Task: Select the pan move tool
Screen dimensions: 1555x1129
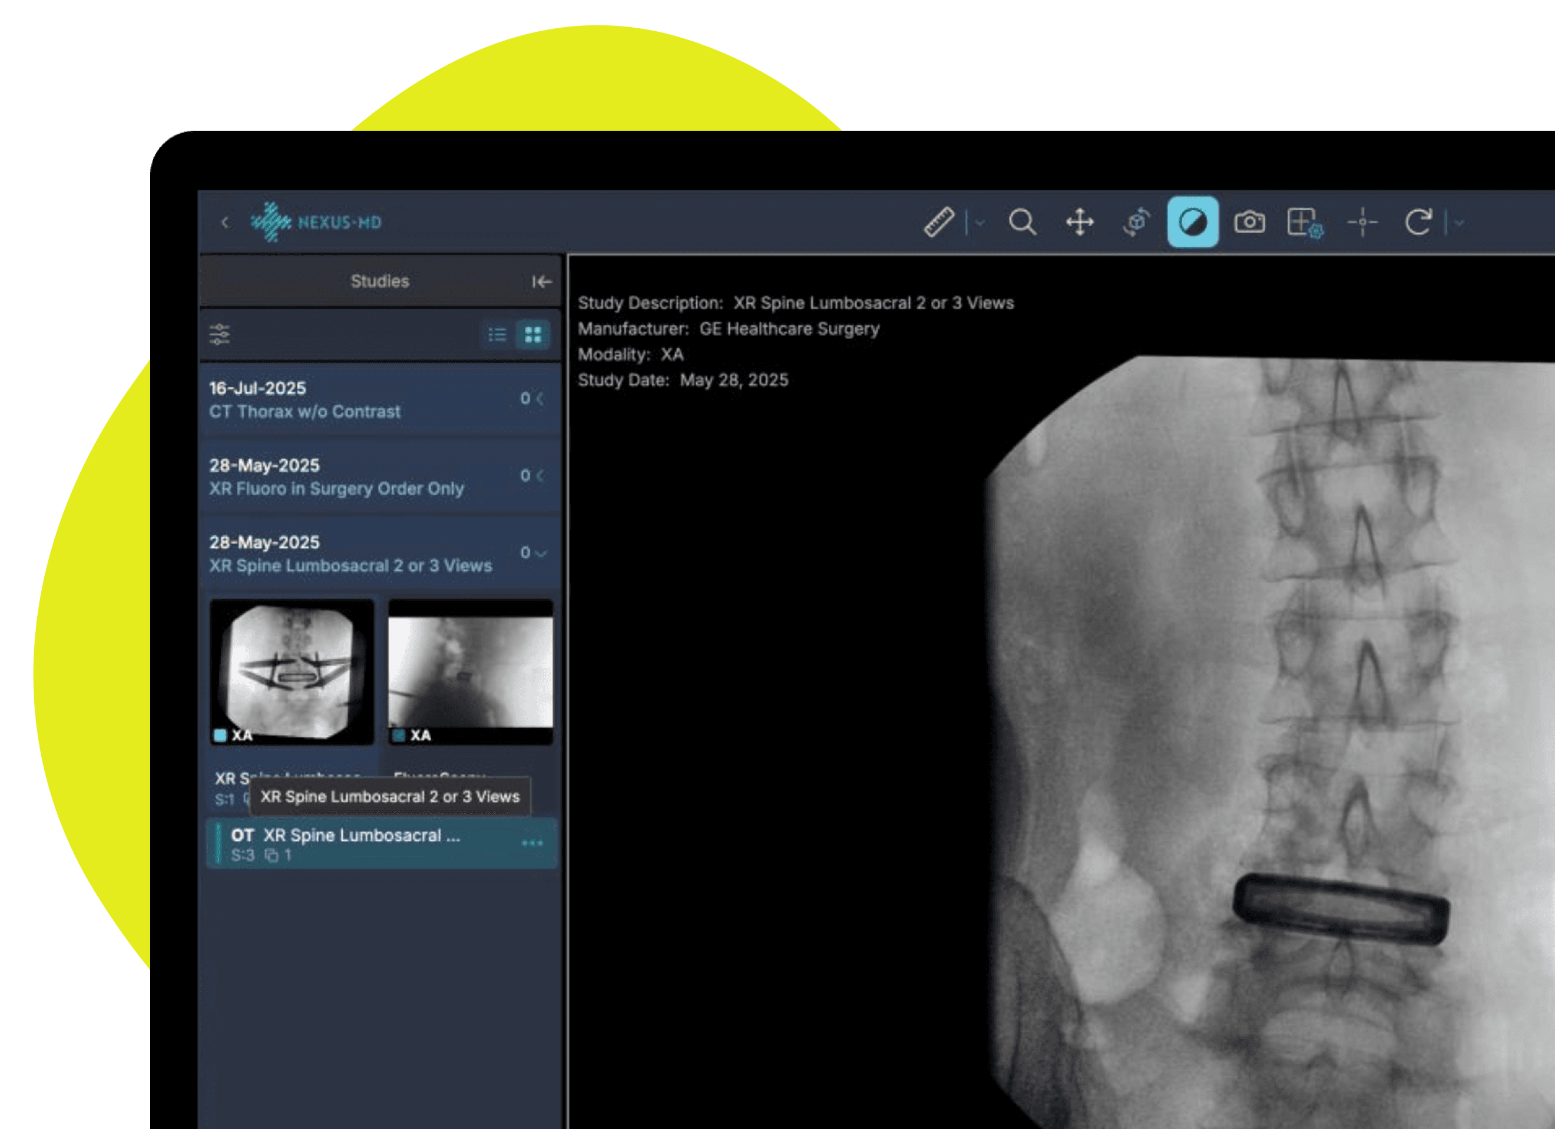Action: tap(1080, 222)
